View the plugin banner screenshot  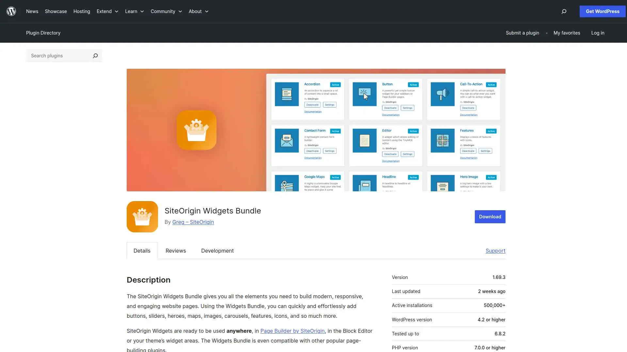[x=316, y=130]
